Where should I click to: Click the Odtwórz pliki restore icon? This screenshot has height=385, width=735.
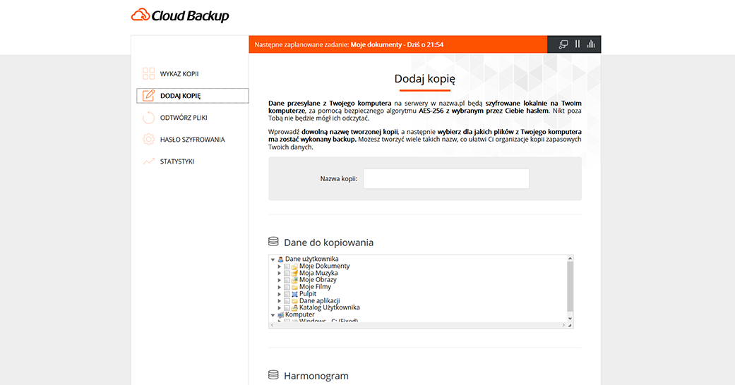click(x=148, y=118)
